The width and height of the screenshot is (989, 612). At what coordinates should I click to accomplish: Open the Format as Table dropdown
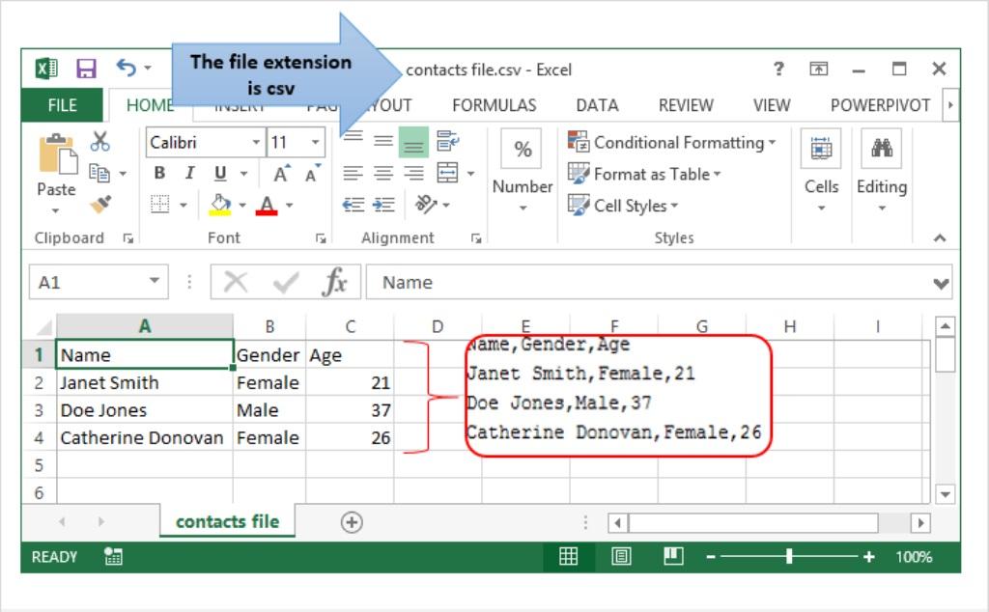(x=644, y=174)
